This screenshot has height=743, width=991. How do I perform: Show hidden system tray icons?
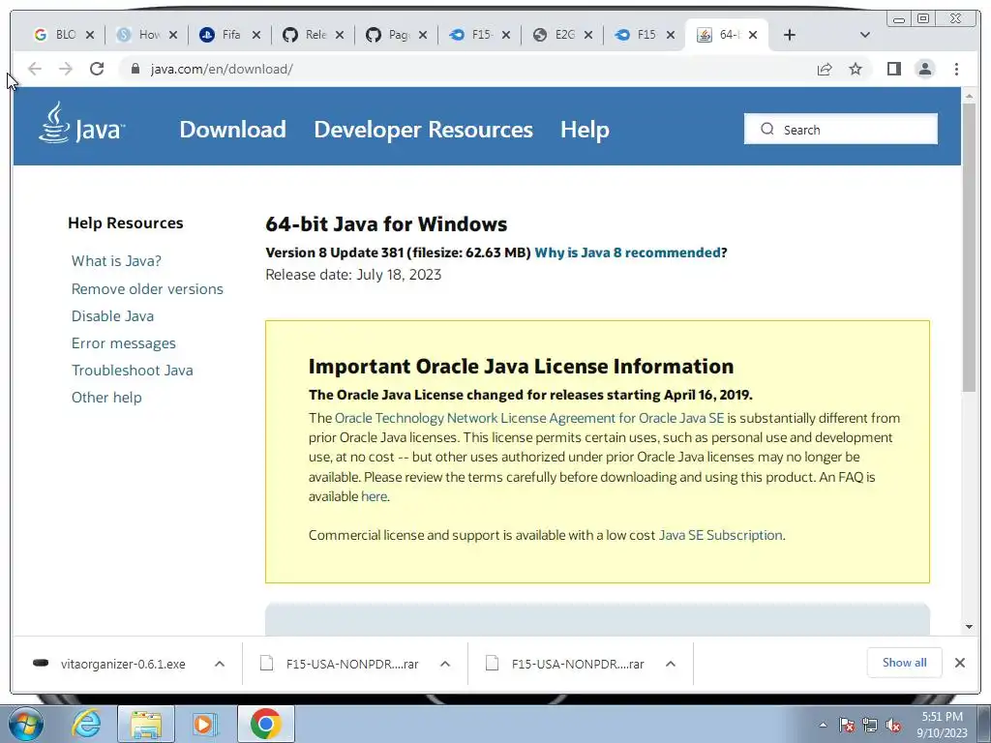click(x=823, y=725)
